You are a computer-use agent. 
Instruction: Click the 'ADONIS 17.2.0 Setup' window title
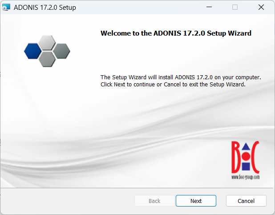coord(45,8)
